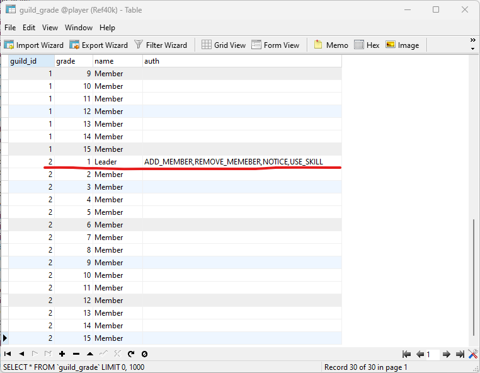Click the SELECT query status text

click(74, 367)
